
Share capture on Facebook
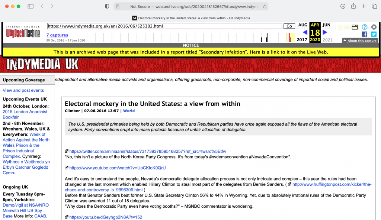click(364, 34)
